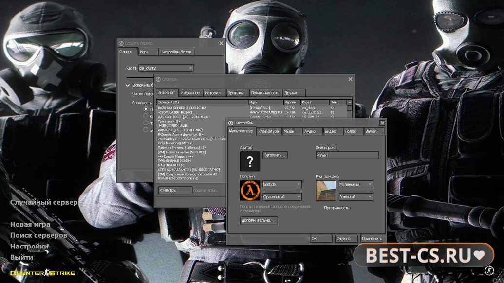Sort by the Серверы (221) column header
Image resolution: width=504 pixels, height=283 pixels.
point(202,102)
